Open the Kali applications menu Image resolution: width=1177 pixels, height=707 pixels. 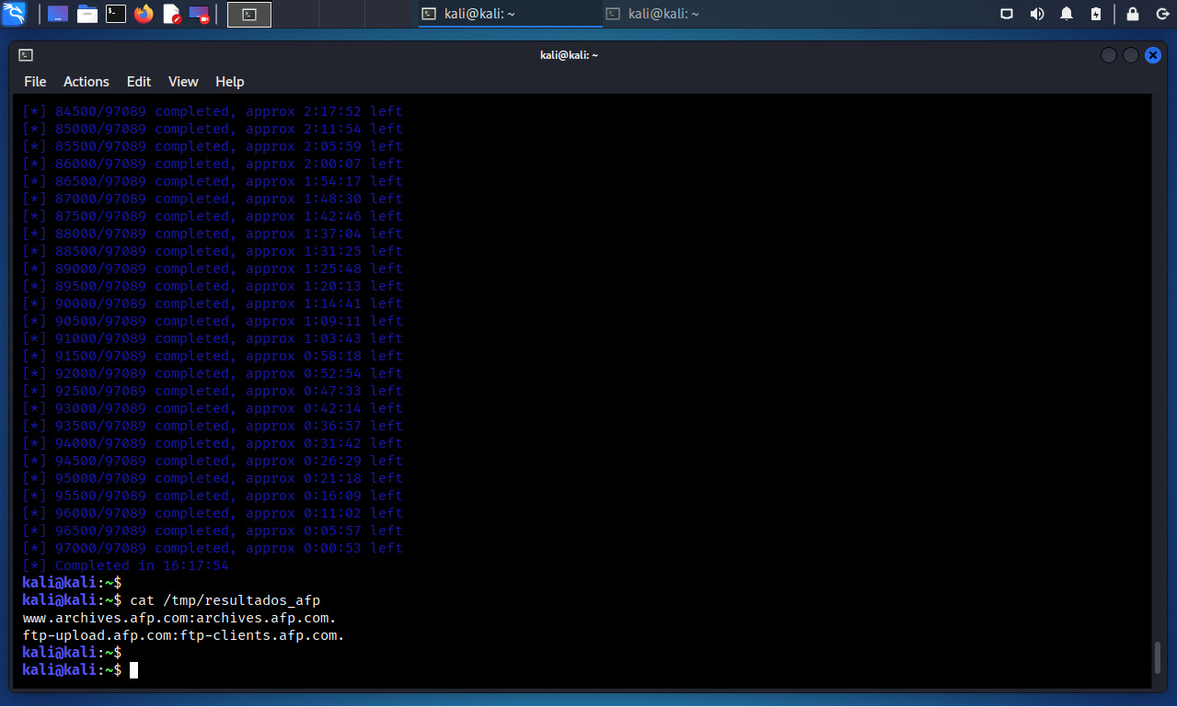click(x=14, y=14)
